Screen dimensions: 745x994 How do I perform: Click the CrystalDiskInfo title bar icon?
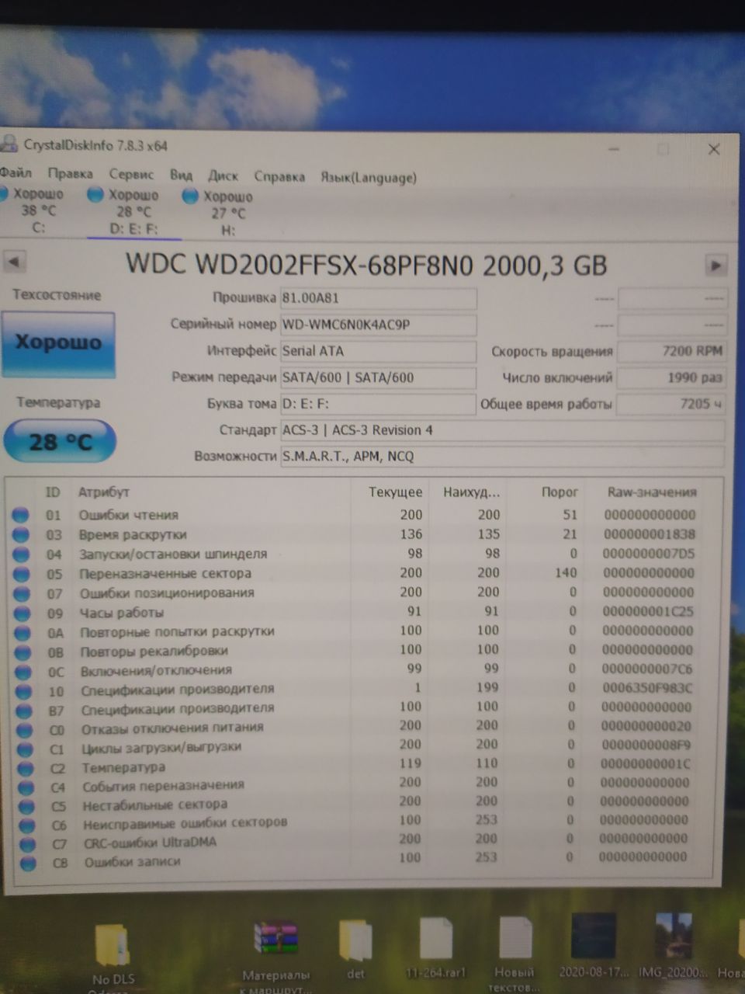[9, 144]
